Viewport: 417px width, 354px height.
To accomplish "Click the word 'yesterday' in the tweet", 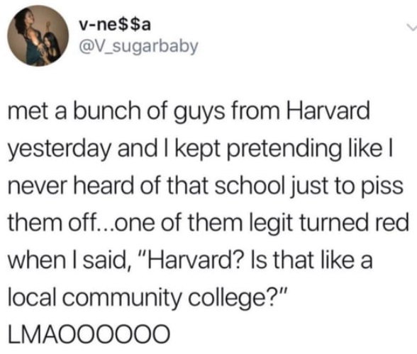I will pyautogui.click(x=59, y=149).
